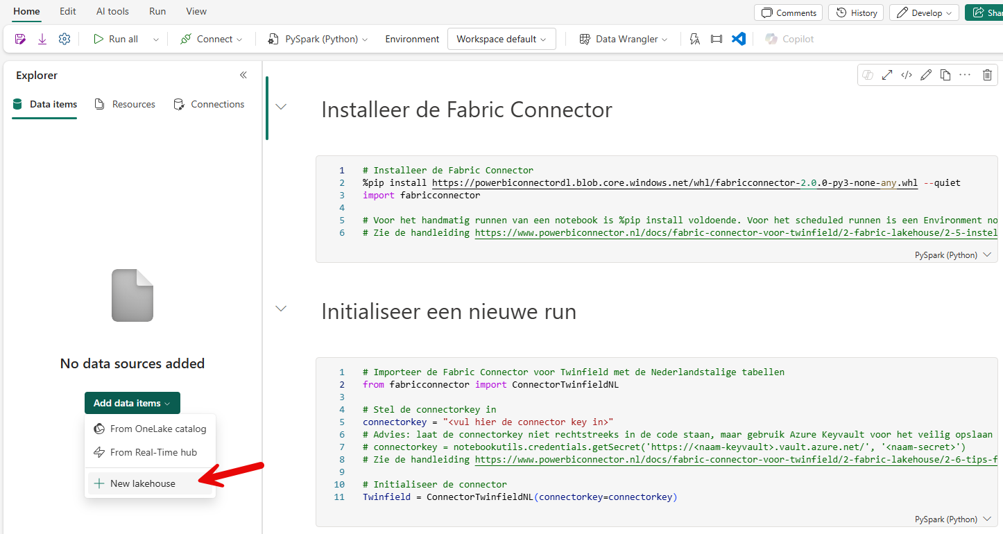1003x534 pixels.
Task: Open the Connections tab in Explorer
Action: 209,105
